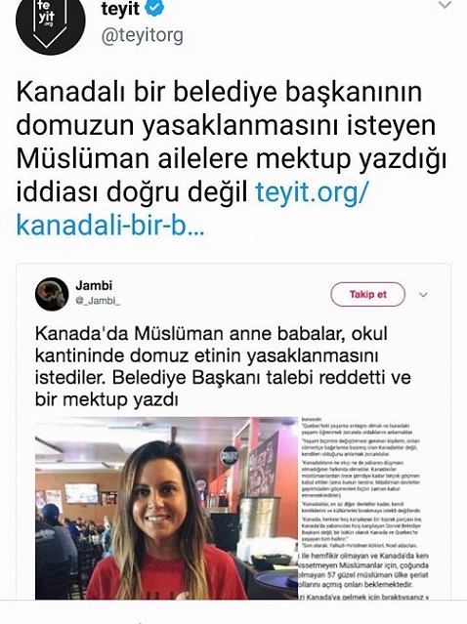Click the quoted tweet text about Kanada'da Müslüman
This screenshot has width=467, height=624.
(x=223, y=366)
